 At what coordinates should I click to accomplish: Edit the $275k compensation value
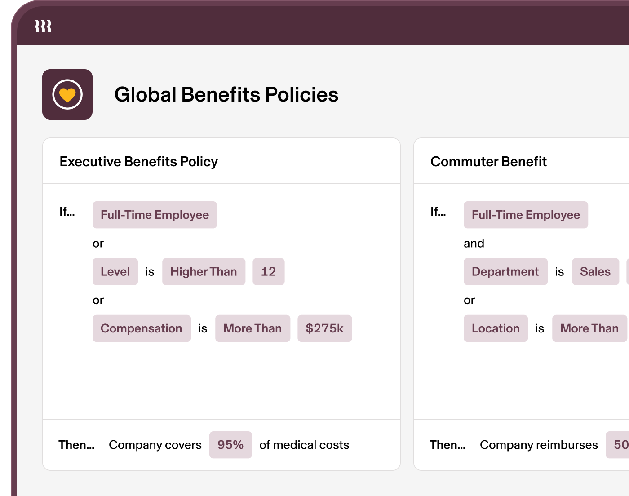324,328
